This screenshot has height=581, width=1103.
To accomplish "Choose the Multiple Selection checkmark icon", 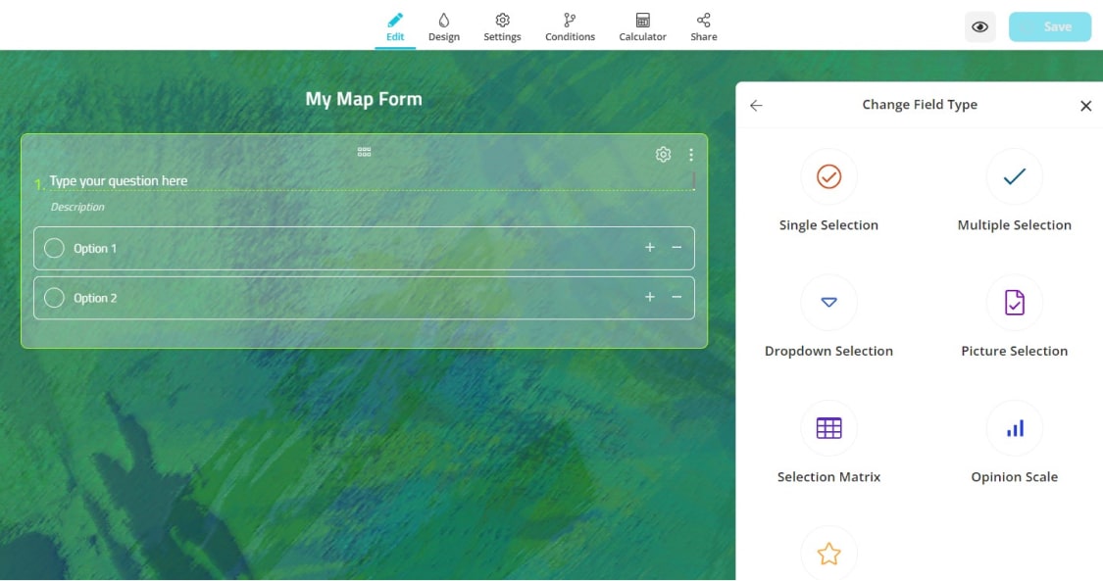I will pyautogui.click(x=1014, y=177).
